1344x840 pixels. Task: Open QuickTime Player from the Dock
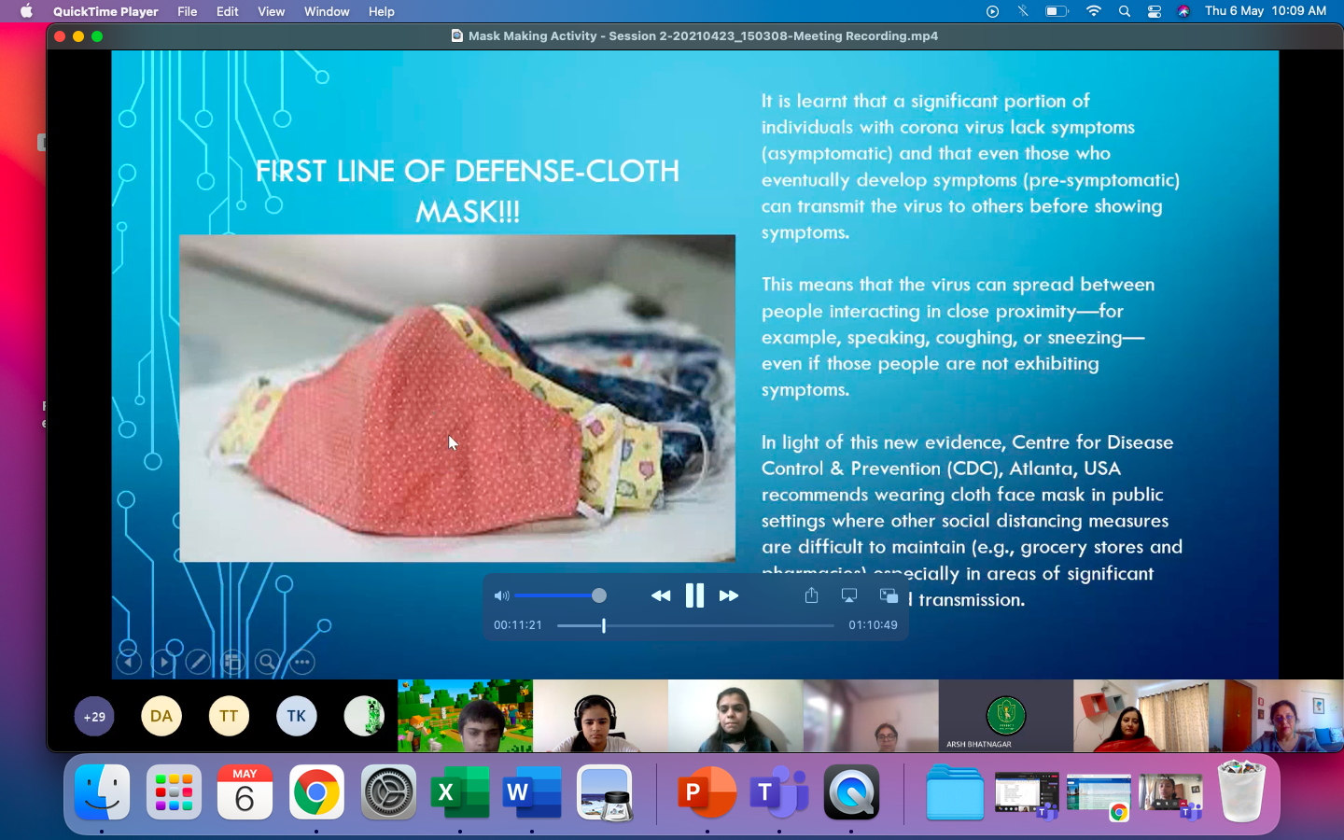point(851,792)
